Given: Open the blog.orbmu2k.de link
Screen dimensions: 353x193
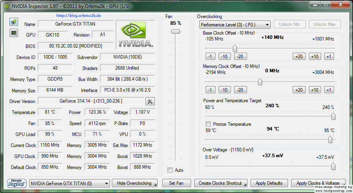Looking at the screenshot, I should [79, 15].
